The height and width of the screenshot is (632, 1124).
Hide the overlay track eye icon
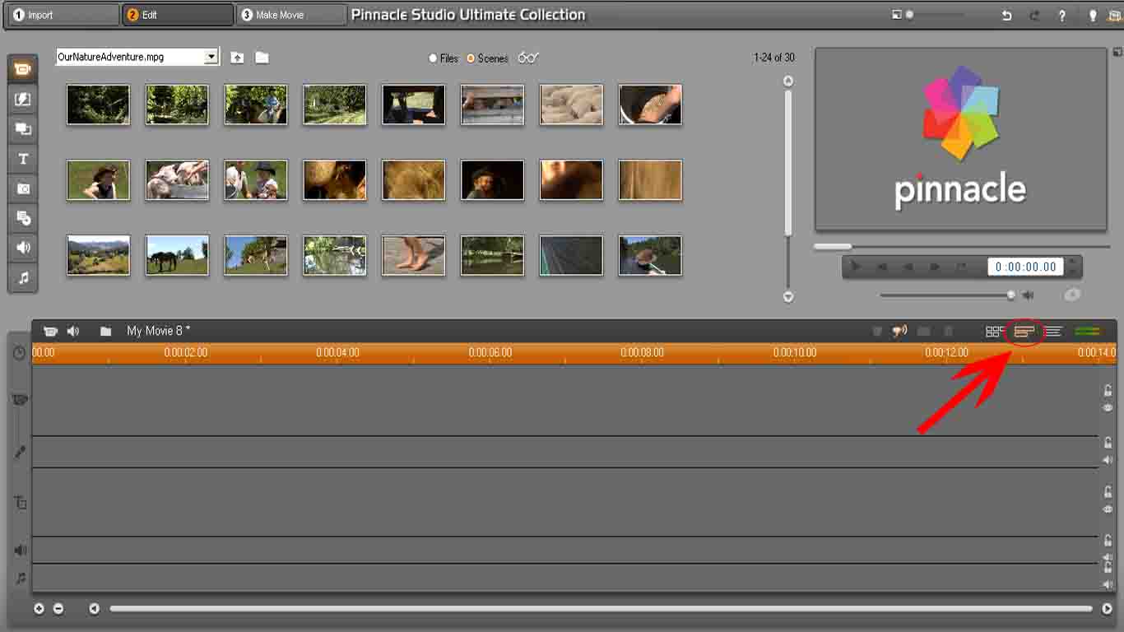[x=1108, y=509]
